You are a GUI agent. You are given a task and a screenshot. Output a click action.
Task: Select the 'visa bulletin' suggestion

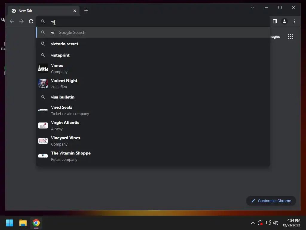(x=153, y=97)
